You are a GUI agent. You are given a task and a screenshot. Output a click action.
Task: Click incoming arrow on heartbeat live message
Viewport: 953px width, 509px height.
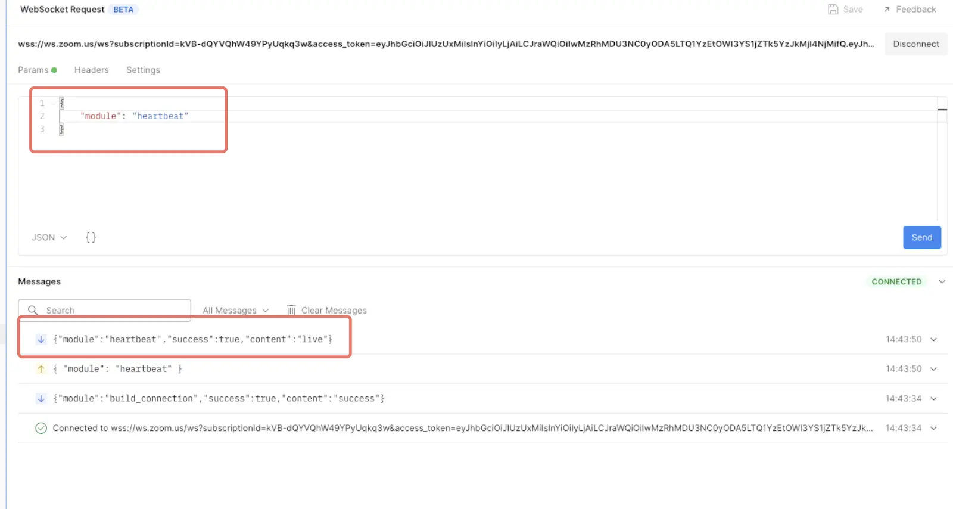coord(41,339)
